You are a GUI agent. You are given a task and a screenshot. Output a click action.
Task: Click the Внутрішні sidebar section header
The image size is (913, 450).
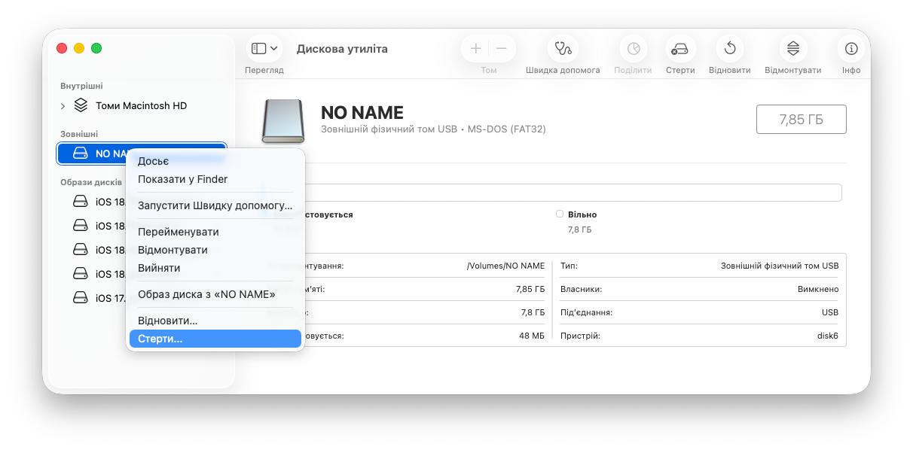tap(81, 87)
